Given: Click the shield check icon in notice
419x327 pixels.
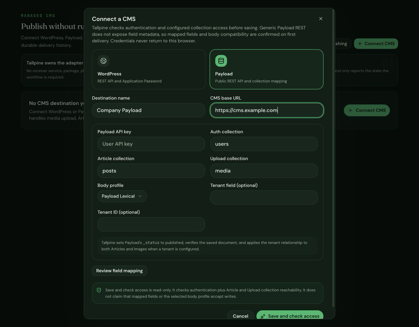Looking at the screenshot, I should (99, 290).
